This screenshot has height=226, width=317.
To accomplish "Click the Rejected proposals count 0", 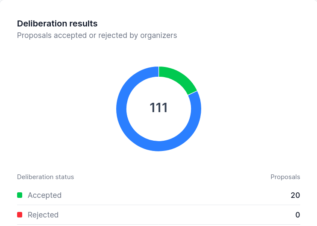I will pos(298,215).
